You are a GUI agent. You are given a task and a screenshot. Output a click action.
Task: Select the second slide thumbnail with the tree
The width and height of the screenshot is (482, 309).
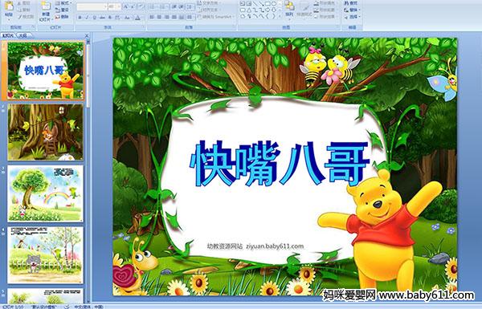click(45, 132)
